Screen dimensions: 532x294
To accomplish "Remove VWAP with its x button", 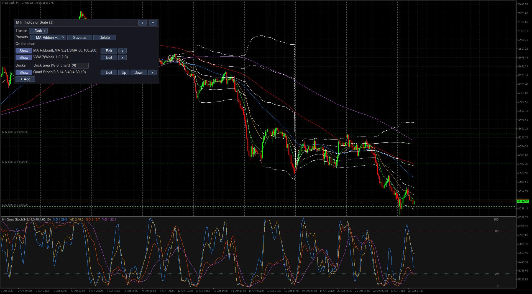I will (122, 57).
